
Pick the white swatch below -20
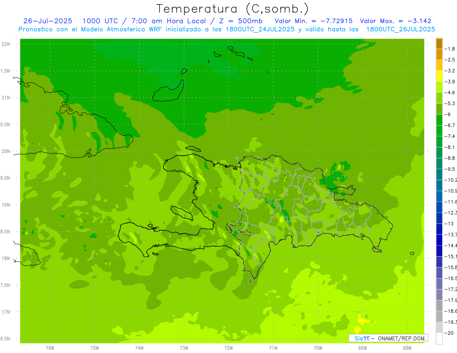(439, 339)
